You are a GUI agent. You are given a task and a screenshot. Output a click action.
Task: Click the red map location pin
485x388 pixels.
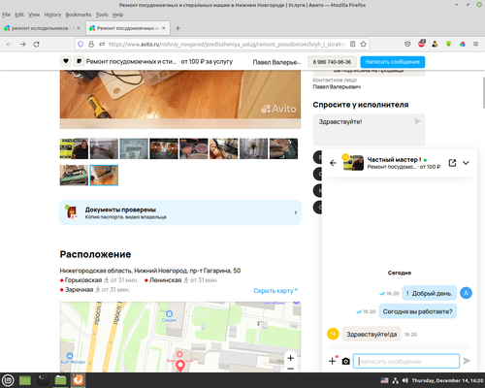(180, 366)
